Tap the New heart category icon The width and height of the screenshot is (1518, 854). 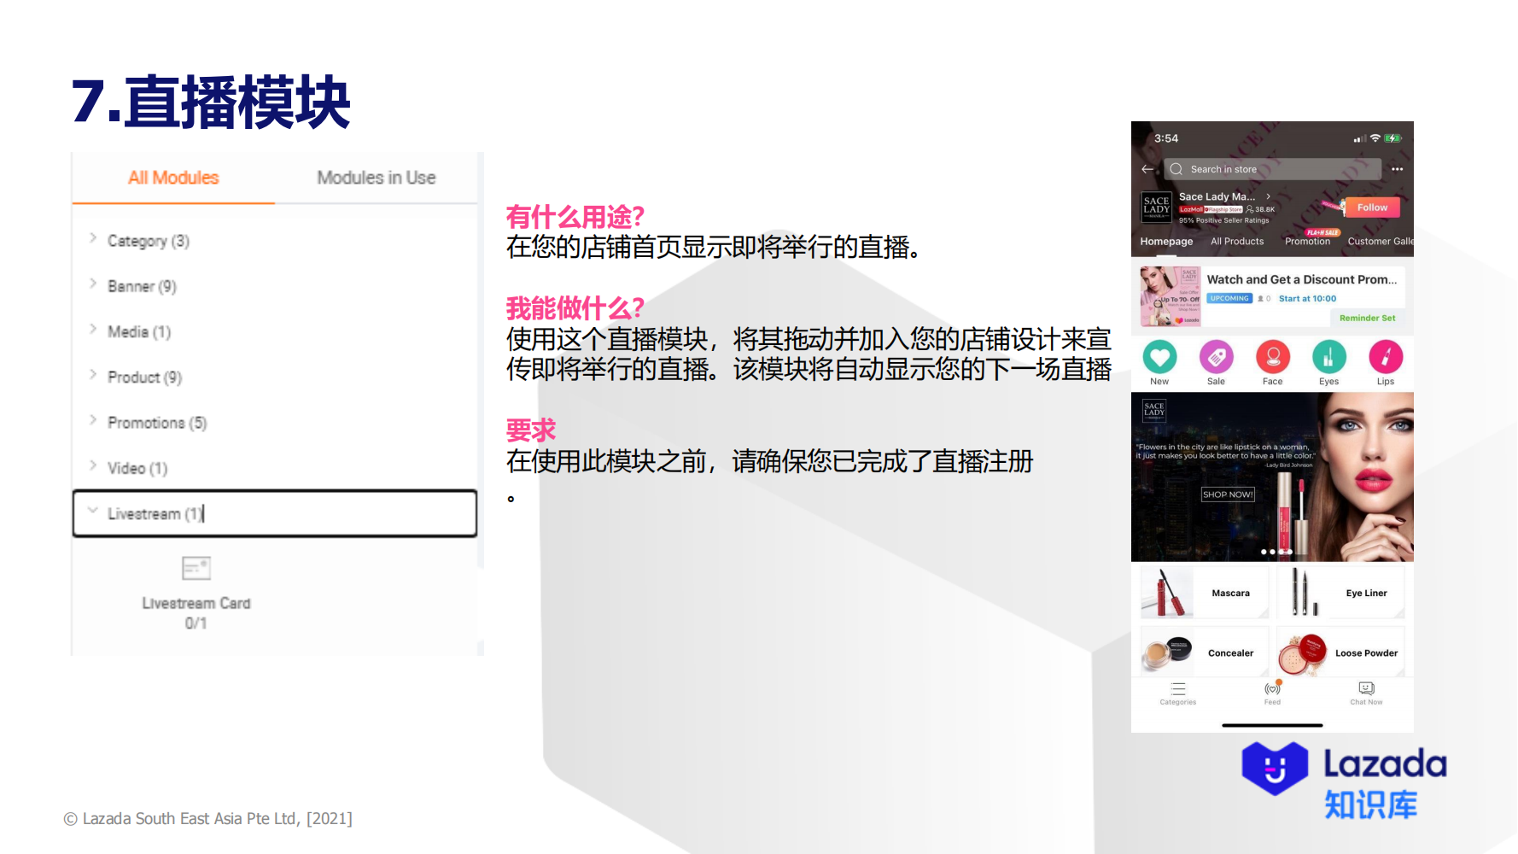click(x=1159, y=357)
